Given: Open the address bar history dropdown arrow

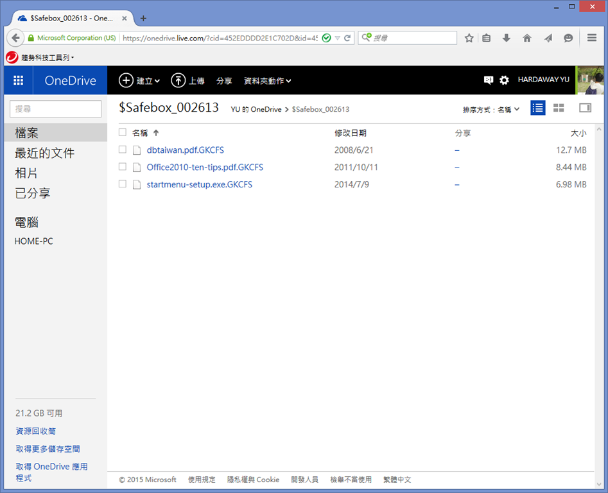Looking at the screenshot, I should pyautogui.click(x=337, y=38).
